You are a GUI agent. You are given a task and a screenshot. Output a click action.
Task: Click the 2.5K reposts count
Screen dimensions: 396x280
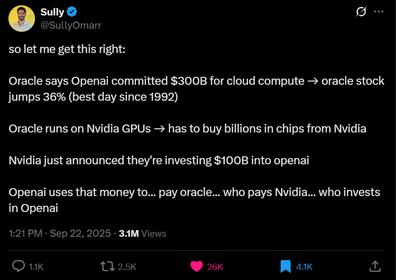tap(127, 267)
